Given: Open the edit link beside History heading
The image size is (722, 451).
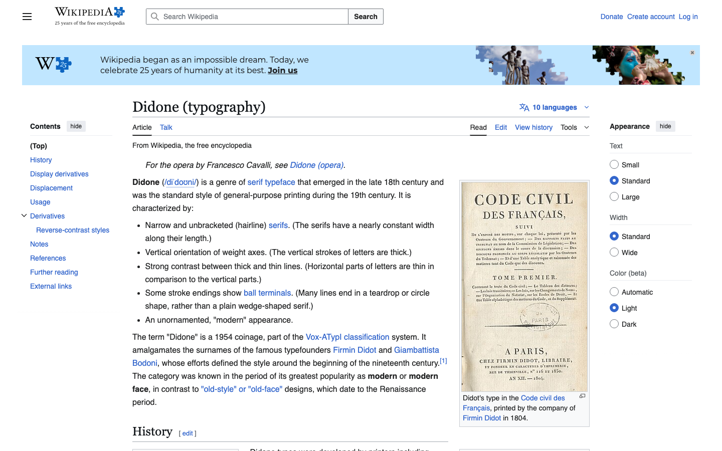Looking at the screenshot, I should click(x=187, y=433).
